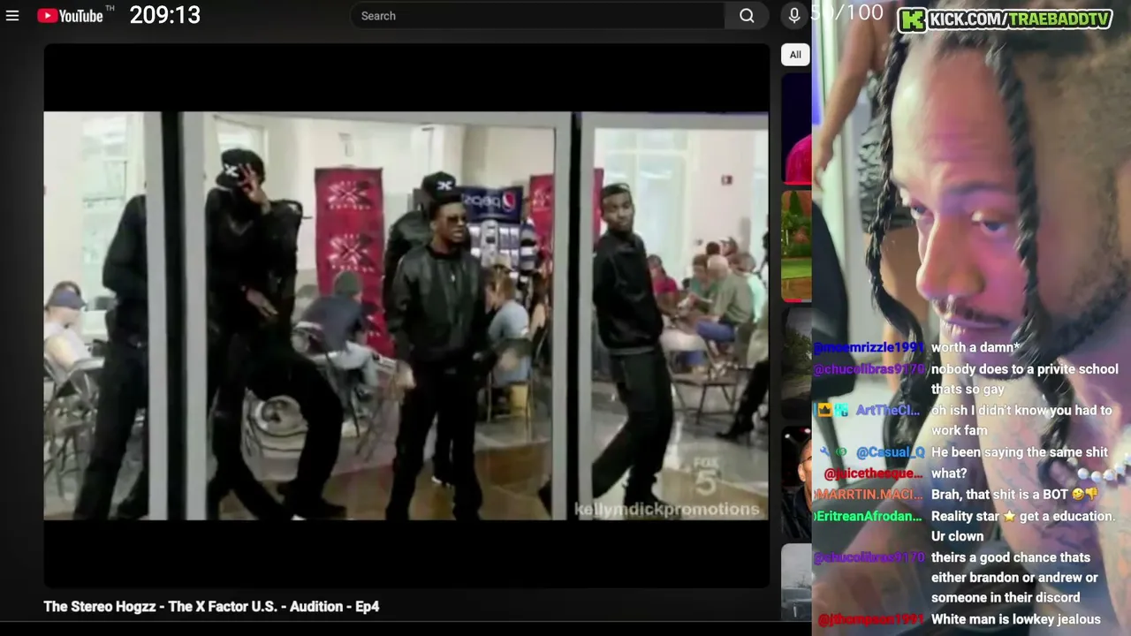Viewport: 1131px width, 636px height.
Task: Click chat username '@Casual_Q'
Action: (x=890, y=452)
